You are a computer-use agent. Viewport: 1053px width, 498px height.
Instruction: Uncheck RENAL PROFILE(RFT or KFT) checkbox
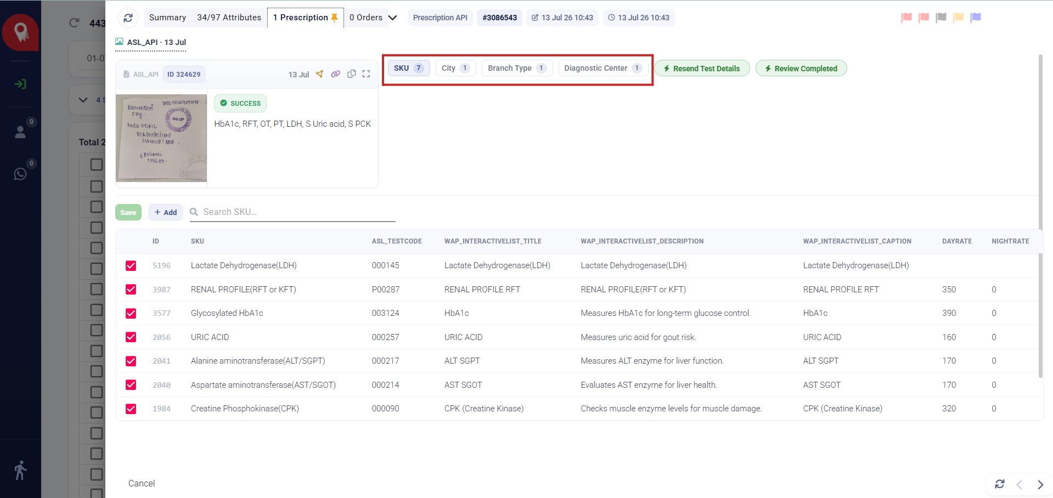(131, 290)
